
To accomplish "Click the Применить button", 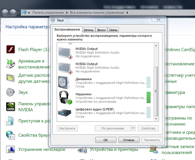I will point(152,140).
